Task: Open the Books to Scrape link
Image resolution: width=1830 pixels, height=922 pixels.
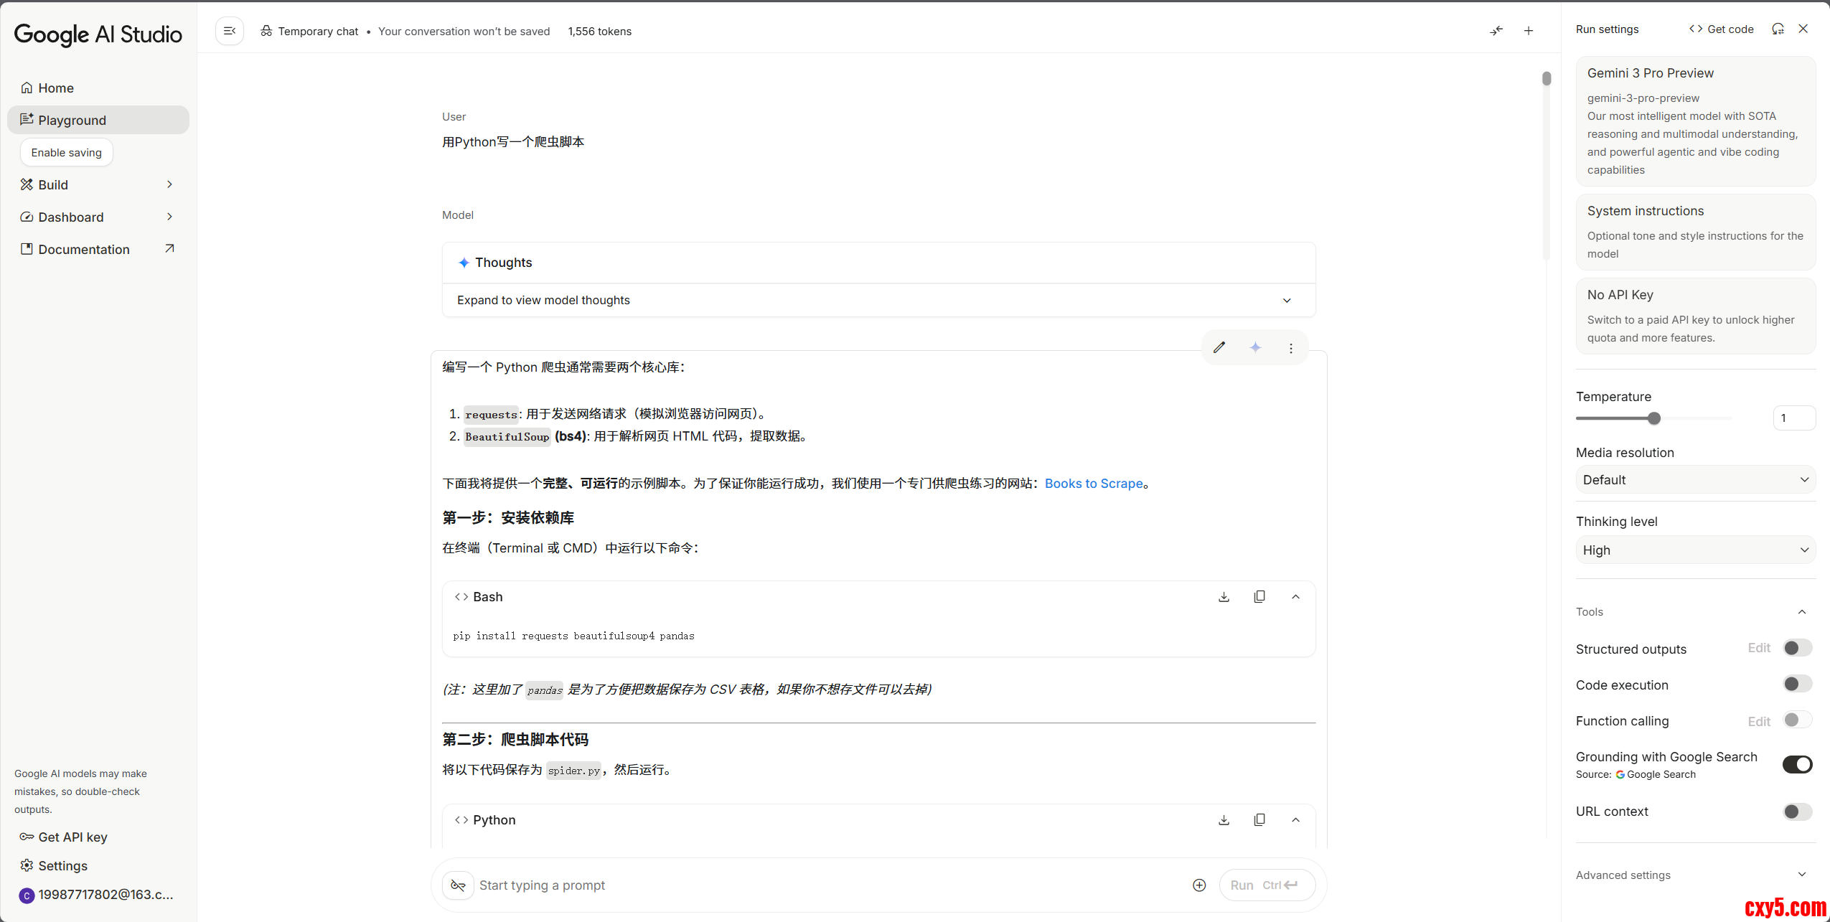Action: [x=1093, y=484]
